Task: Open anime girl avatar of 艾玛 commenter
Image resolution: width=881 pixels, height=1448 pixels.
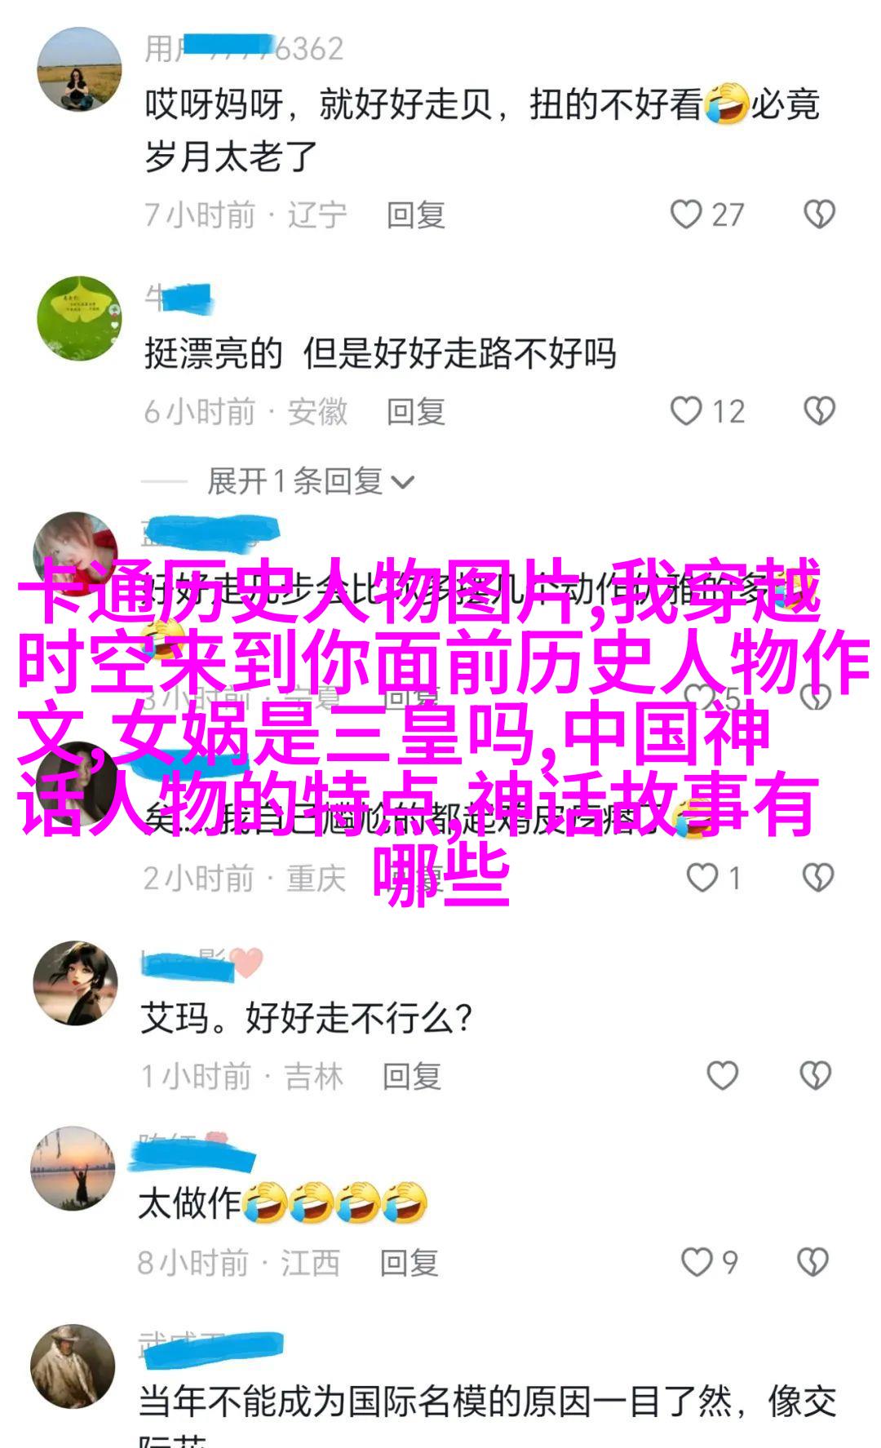Action: click(75, 982)
